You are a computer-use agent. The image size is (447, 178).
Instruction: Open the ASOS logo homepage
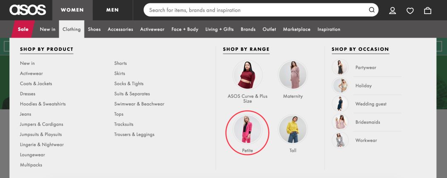coord(28,10)
